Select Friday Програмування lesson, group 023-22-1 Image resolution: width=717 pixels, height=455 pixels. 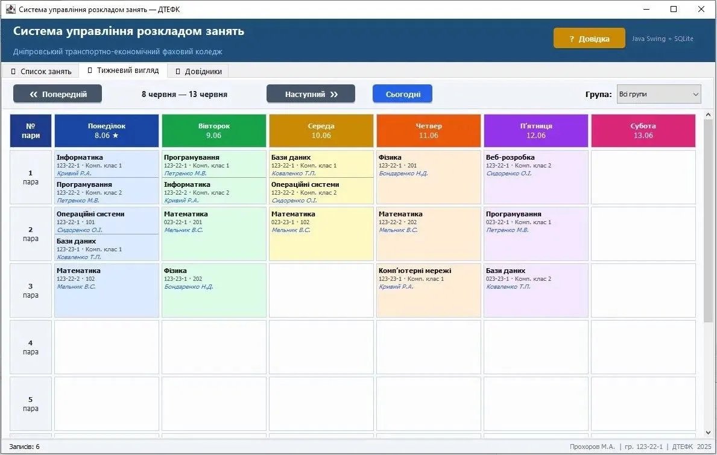536,233
